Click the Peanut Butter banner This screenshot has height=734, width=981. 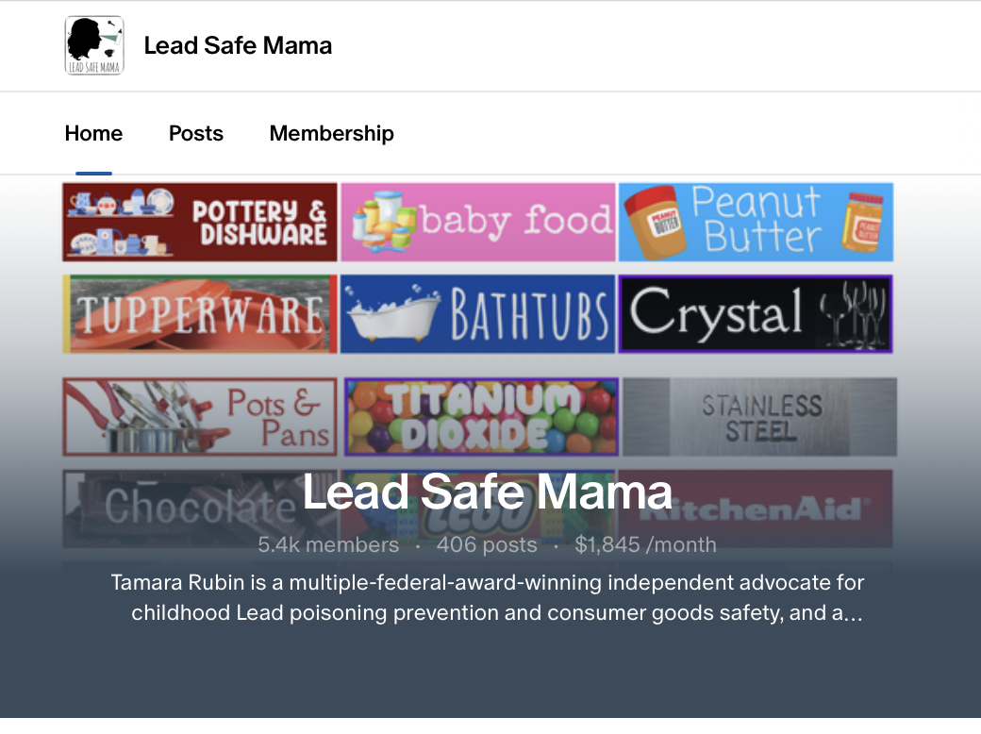click(x=756, y=223)
